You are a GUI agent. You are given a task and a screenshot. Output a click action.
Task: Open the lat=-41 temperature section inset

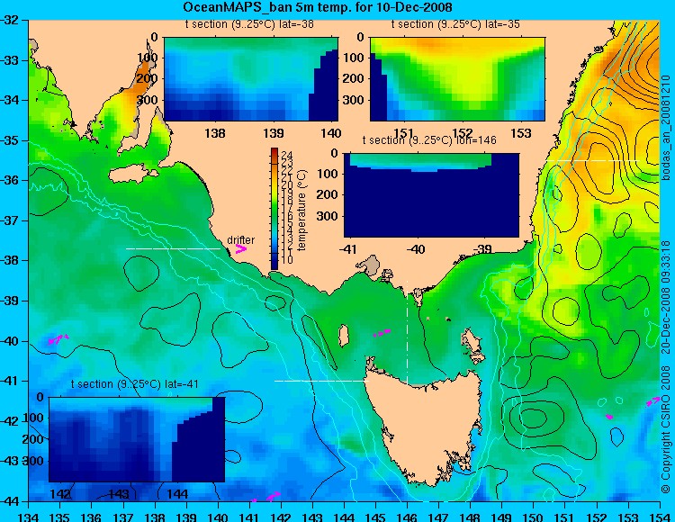click(137, 439)
